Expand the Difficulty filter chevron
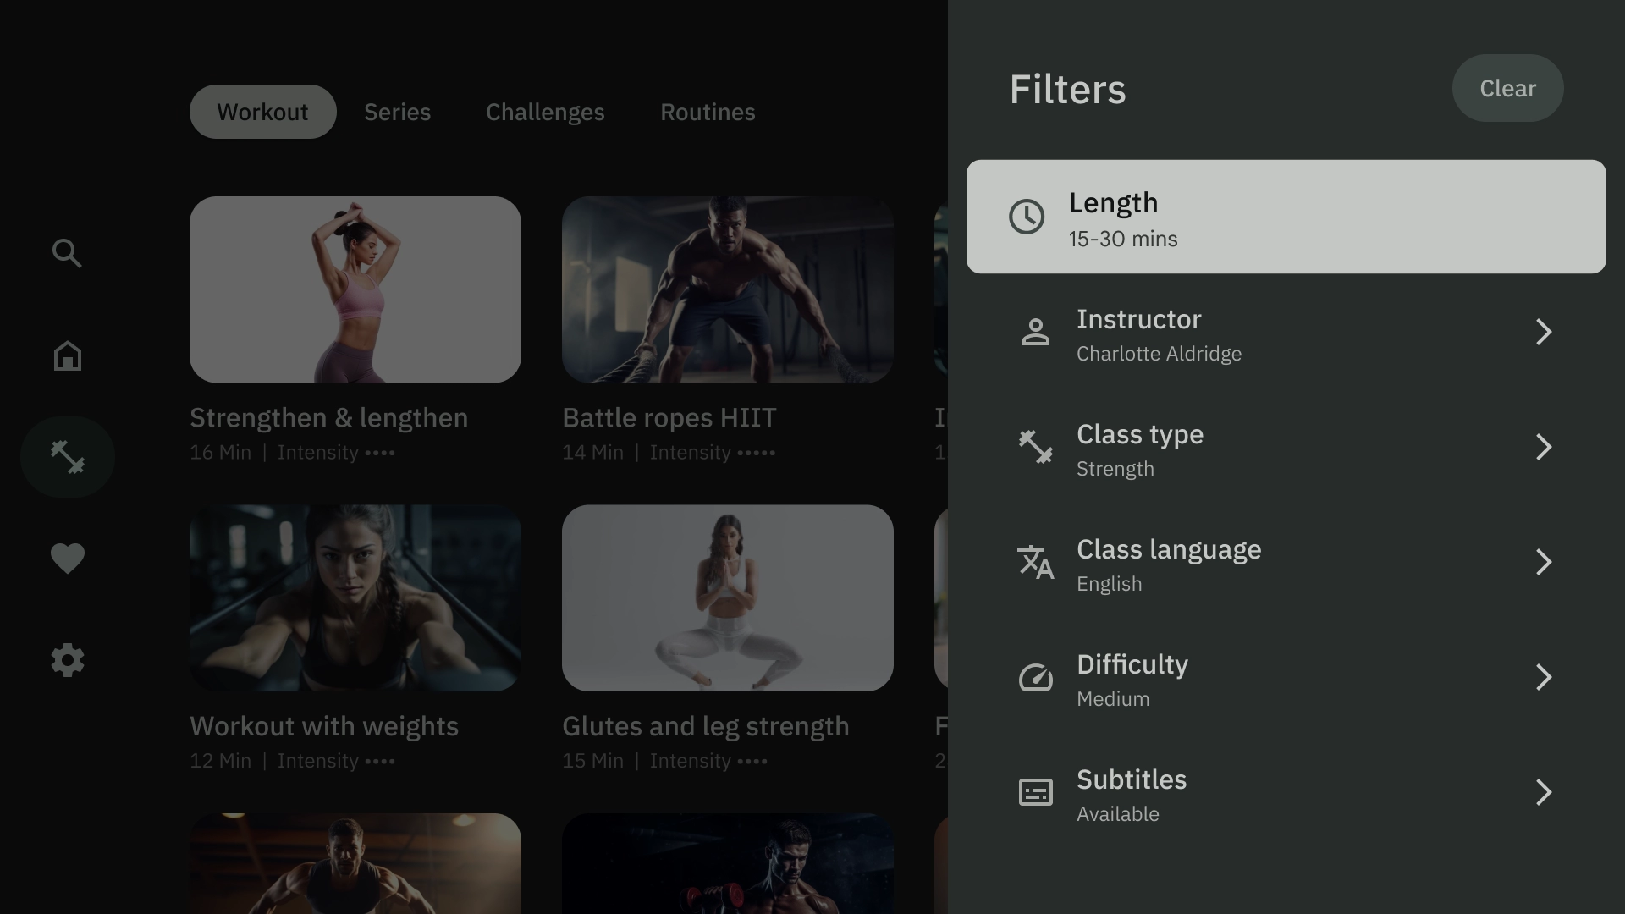Viewport: 1625px width, 914px height. [1544, 677]
